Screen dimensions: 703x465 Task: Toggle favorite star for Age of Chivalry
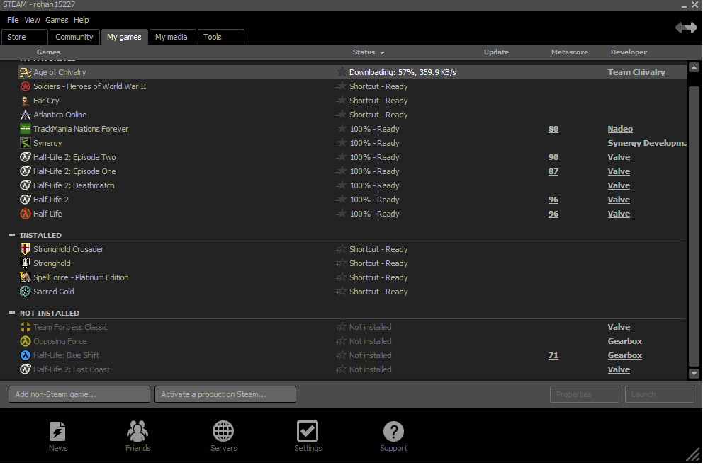click(341, 71)
